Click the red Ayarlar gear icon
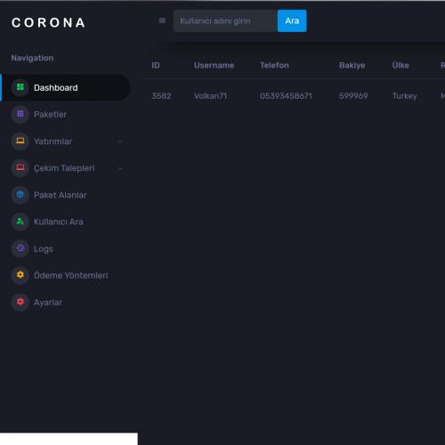 point(20,302)
